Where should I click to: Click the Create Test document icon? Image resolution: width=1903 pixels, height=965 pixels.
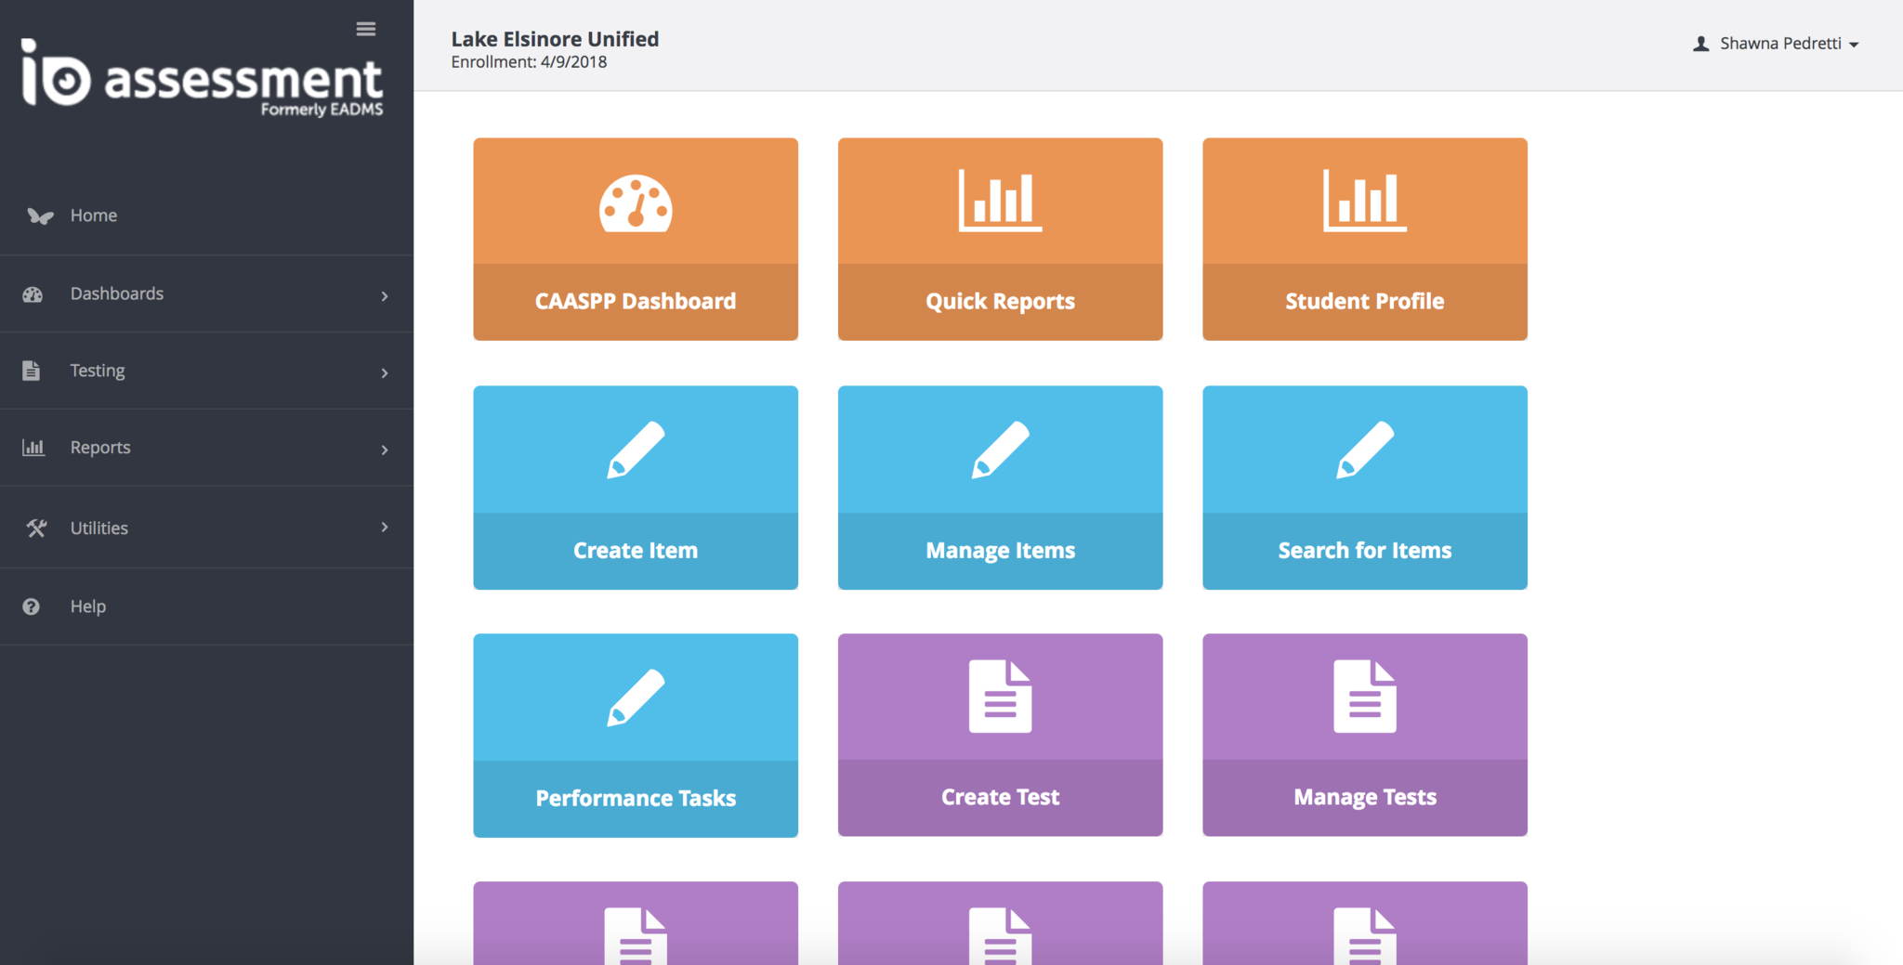point(1000,697)
